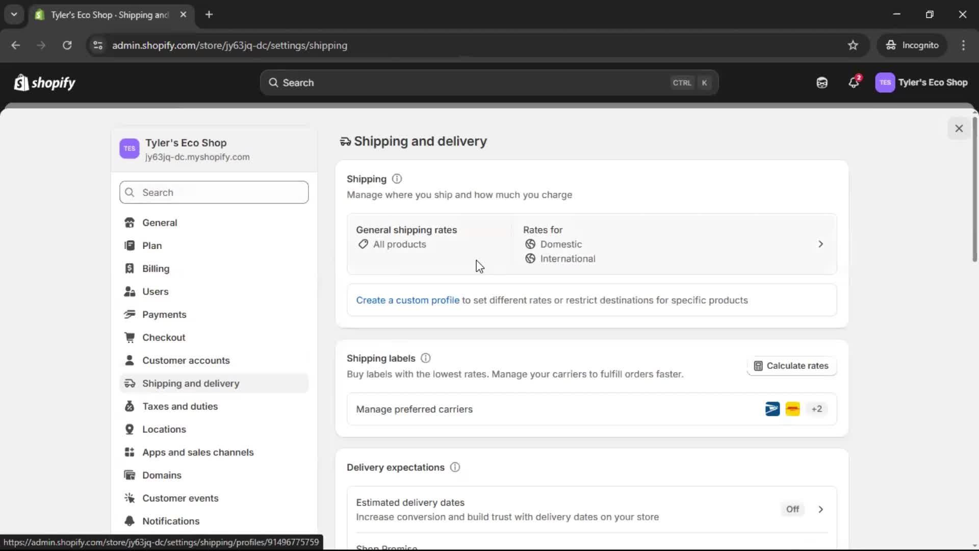The image size is (979, 551).
Task: Select the DHL carrier icon
Action: pyautogui.click(x=793, y=409)
